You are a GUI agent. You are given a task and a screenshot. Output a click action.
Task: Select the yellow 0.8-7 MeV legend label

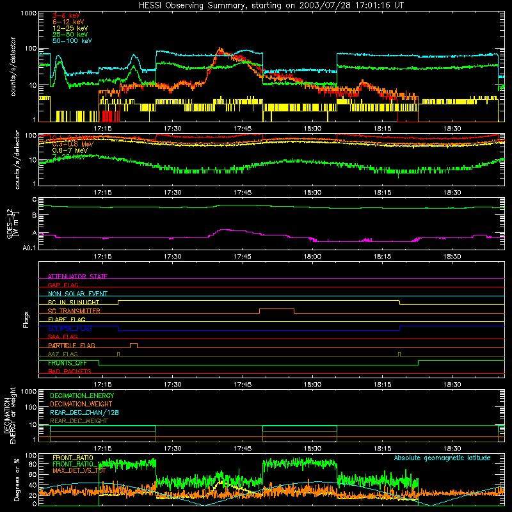point(70,150)
